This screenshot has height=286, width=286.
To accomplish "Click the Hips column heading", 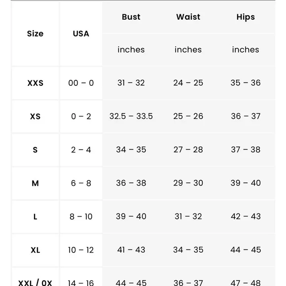I will 246,17.
